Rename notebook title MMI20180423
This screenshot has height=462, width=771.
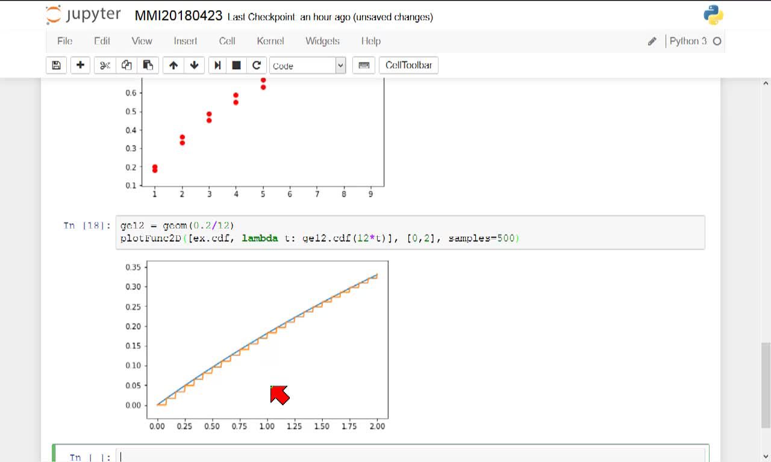[x=178, y=16]
